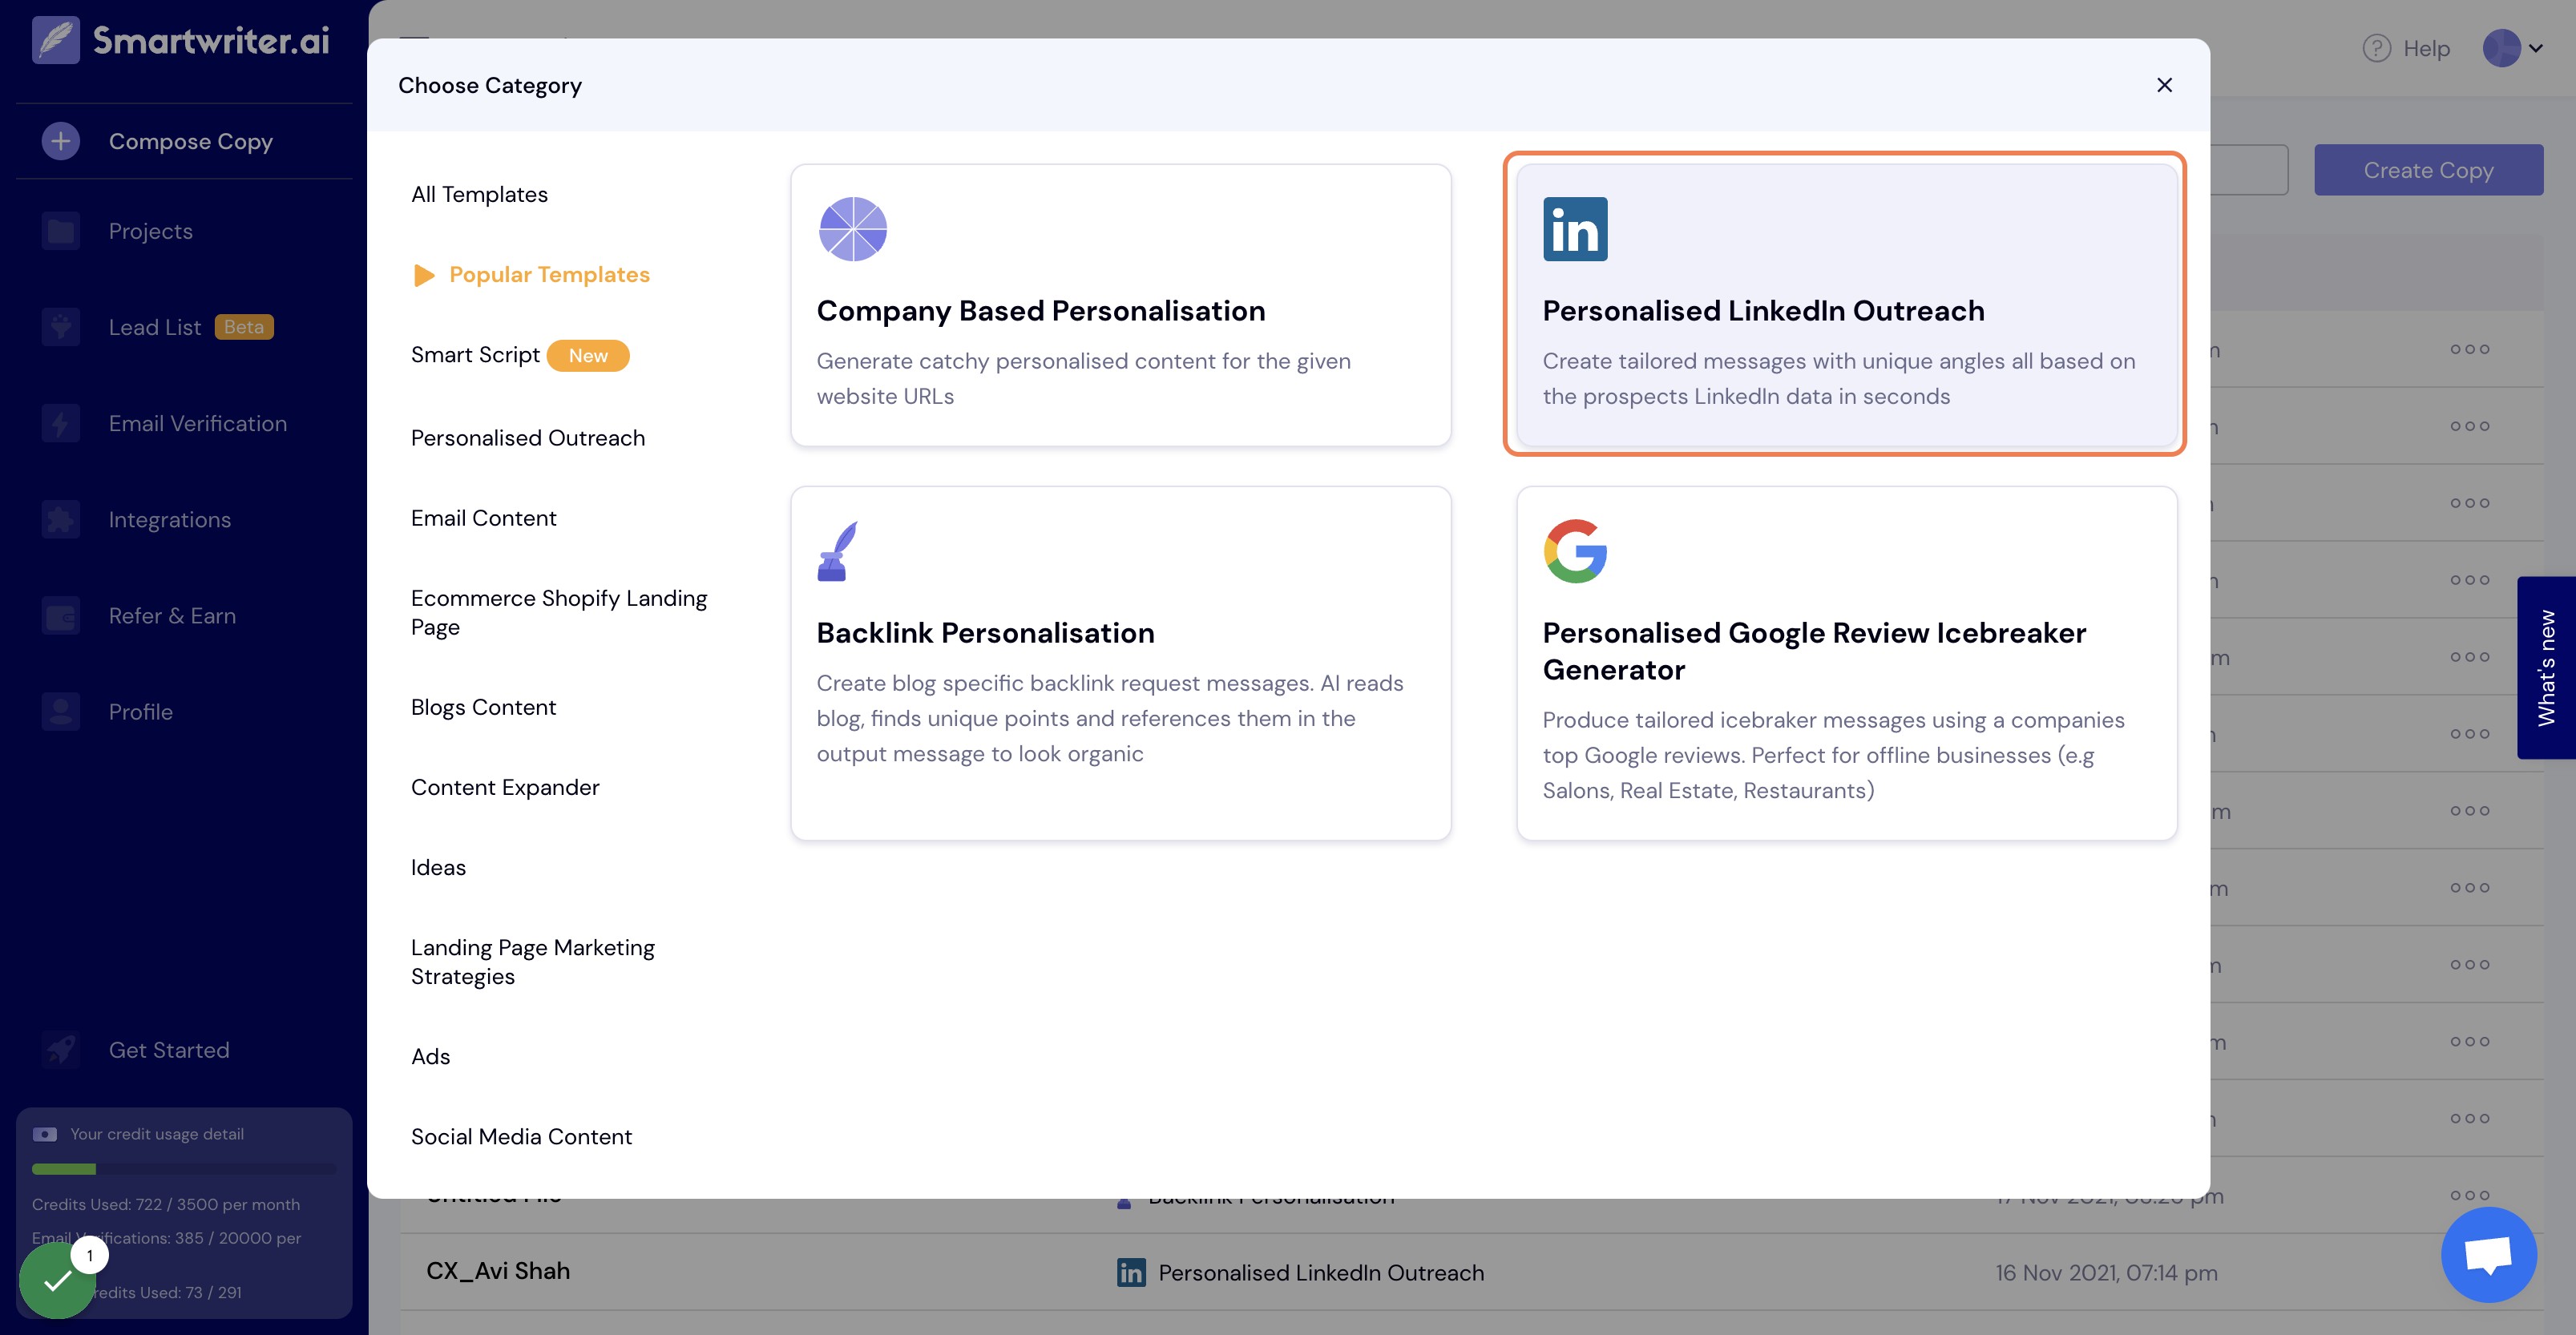Image resolution: width=2576 pixels, height=1335 pixels.
Task: Select Blogs Content category
Action: coord(483,707)
